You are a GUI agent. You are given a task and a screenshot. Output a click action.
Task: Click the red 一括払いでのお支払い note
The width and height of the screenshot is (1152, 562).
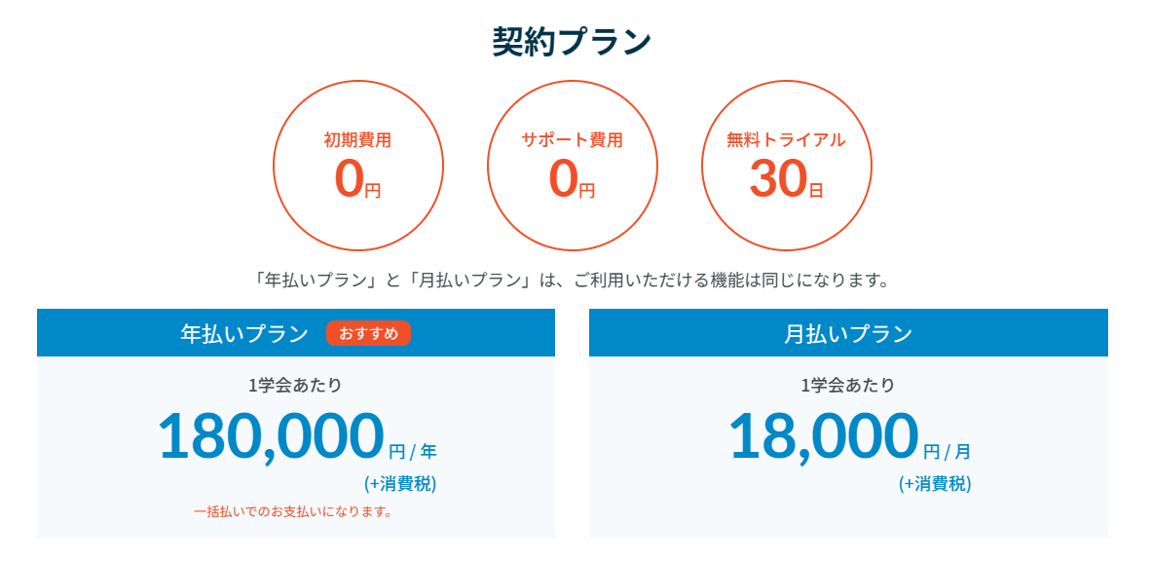point(292,511)
